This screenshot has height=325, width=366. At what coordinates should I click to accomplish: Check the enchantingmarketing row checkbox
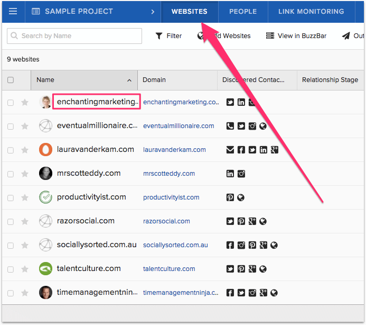pyautogui.click(x=11, y=103)
